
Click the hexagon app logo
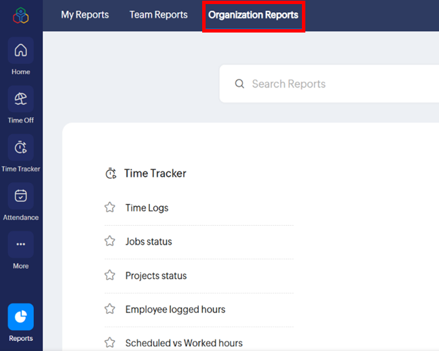click(20, 16)
